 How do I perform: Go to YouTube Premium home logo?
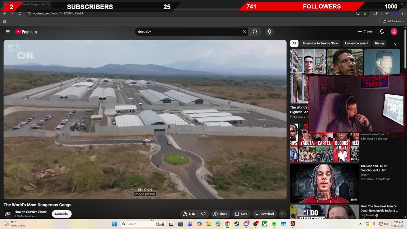click(26, 32)
